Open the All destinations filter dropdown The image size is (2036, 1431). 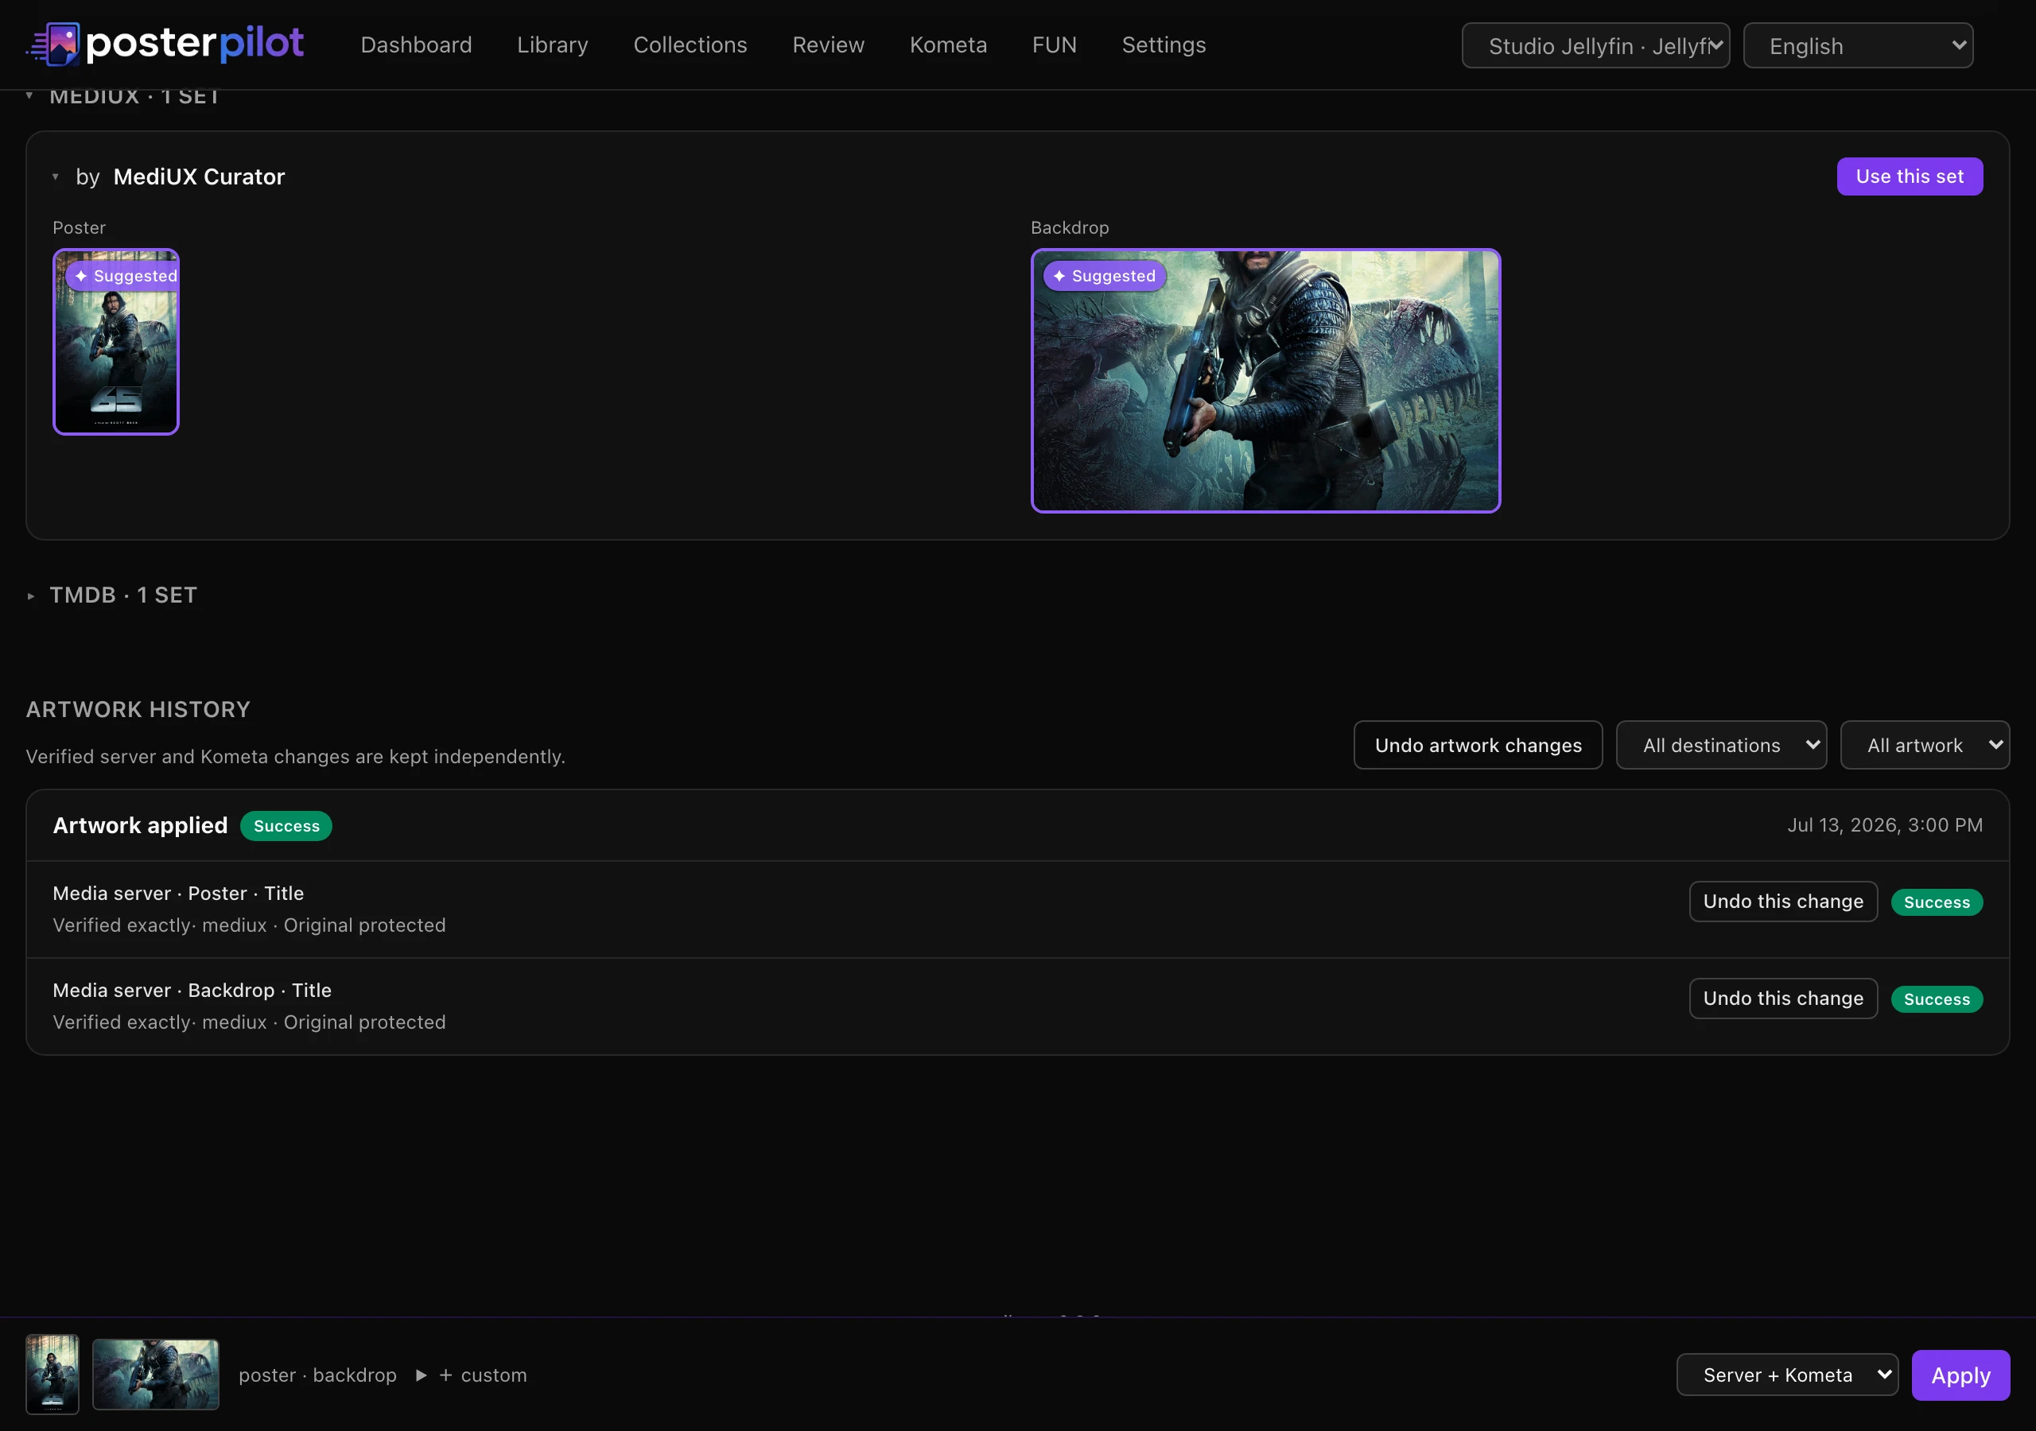click(x=1721, y=745)
